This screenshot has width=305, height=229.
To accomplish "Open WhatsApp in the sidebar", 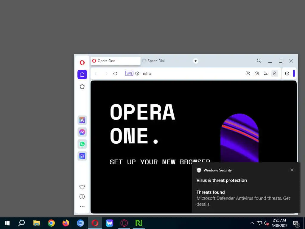I will (x=82, y=144).
